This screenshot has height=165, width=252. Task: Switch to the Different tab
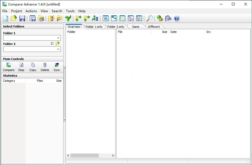pos(154,27)
